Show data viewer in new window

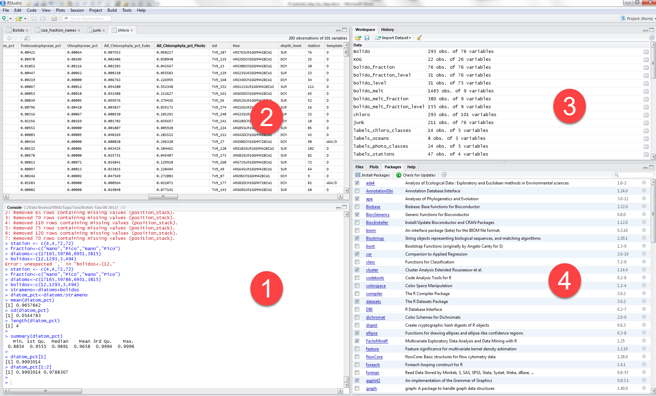(27, 38)
